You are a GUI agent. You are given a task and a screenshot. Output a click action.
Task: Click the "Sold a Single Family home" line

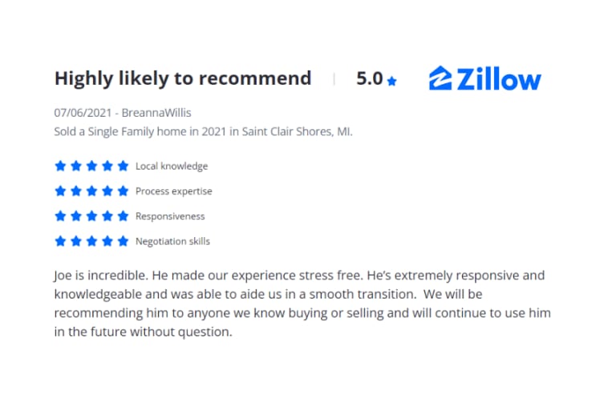point(203,131)
